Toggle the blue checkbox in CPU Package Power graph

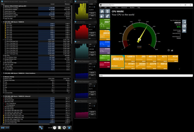click(94, 7)
